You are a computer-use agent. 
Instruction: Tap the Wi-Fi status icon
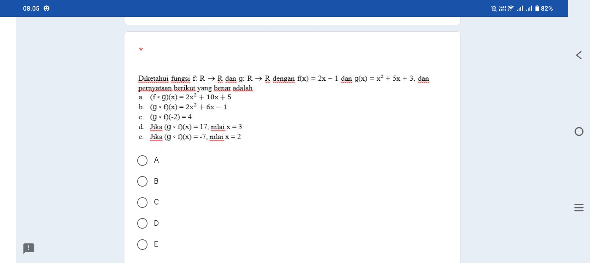[511, 8]
